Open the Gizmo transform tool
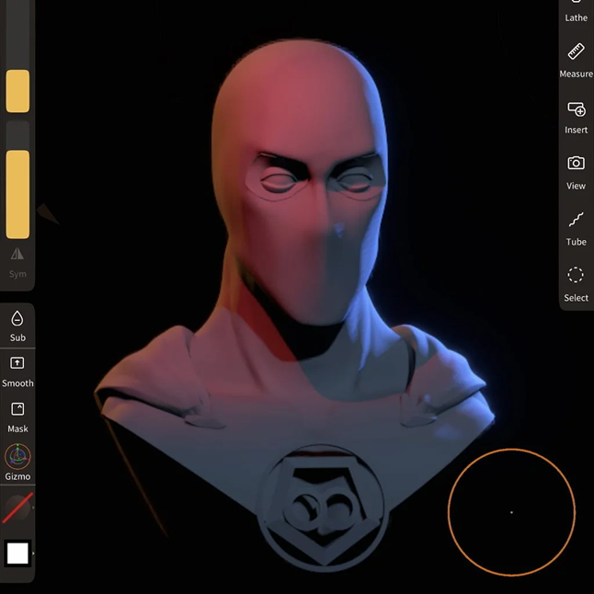Viewport: 594px width, 594px height. tap(17, 462)
